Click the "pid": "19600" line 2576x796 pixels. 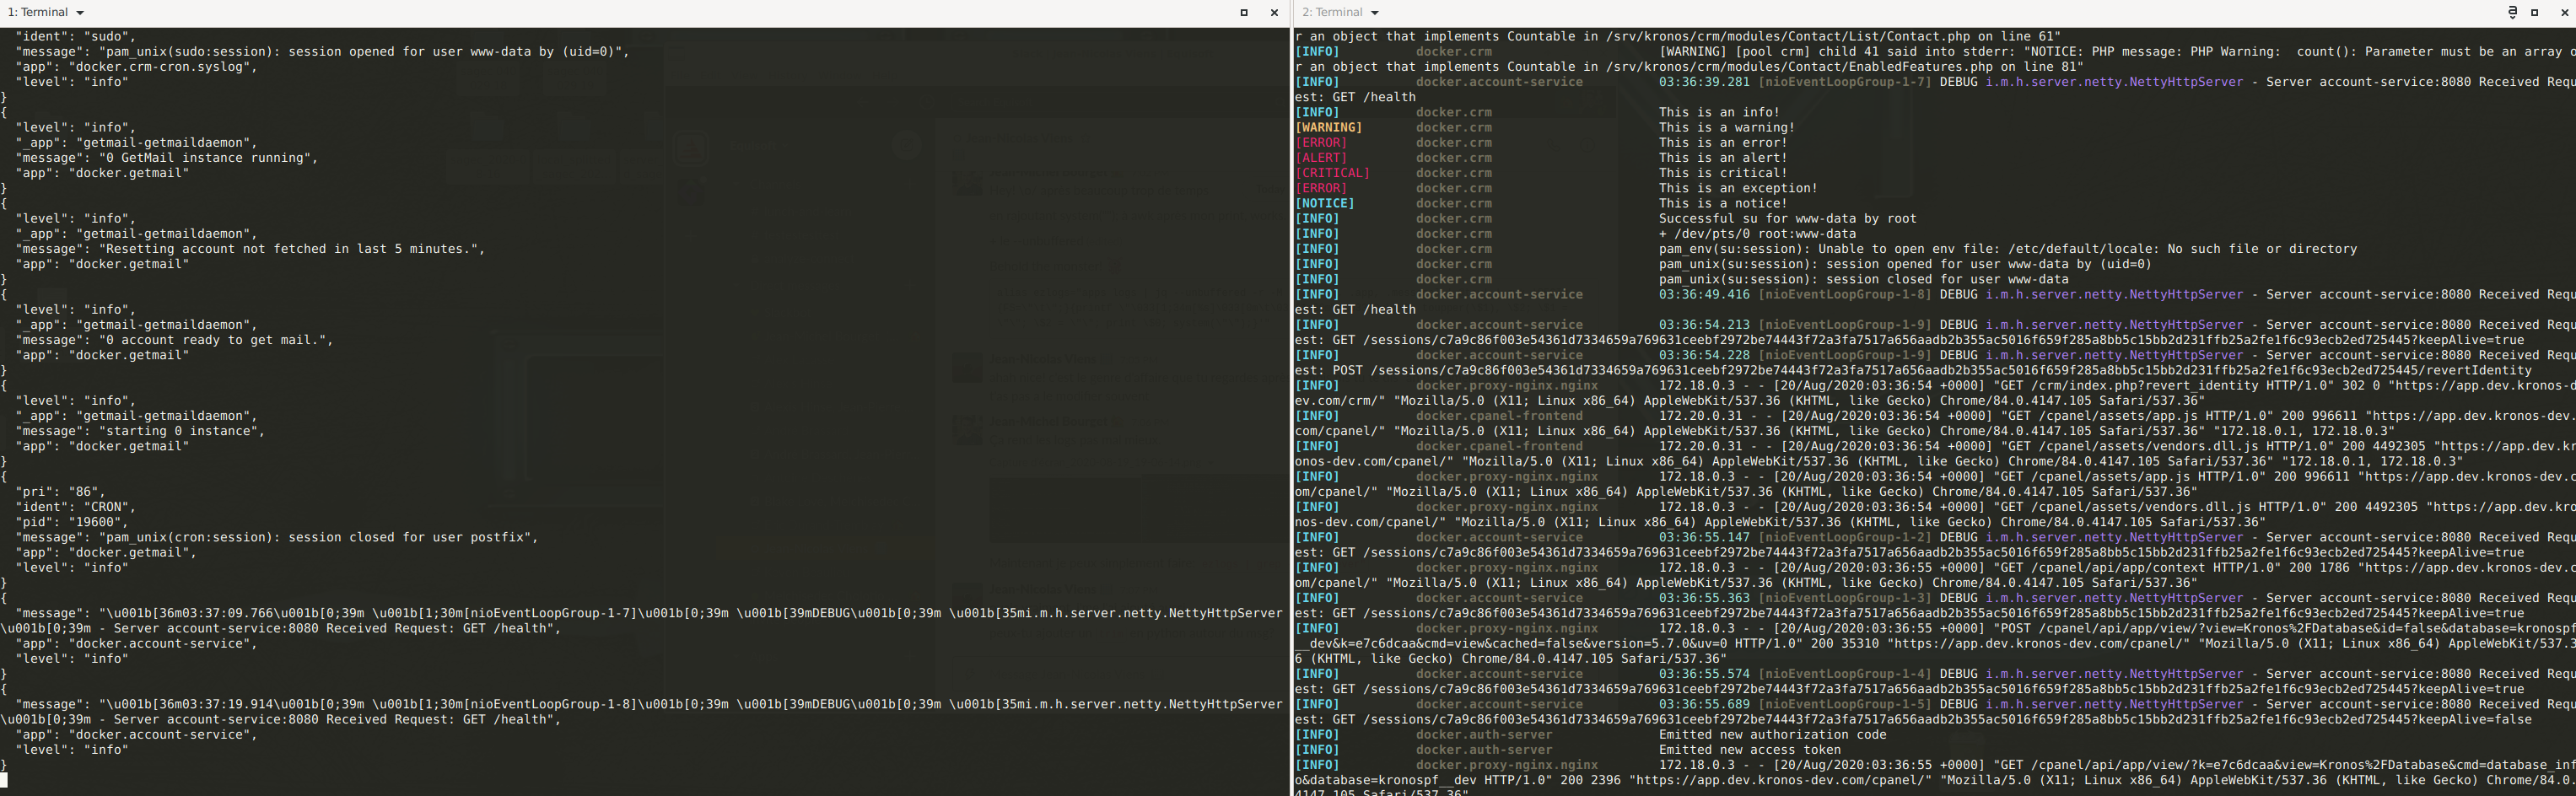coord(71,522)
